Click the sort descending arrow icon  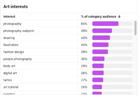tap(119, 16)
